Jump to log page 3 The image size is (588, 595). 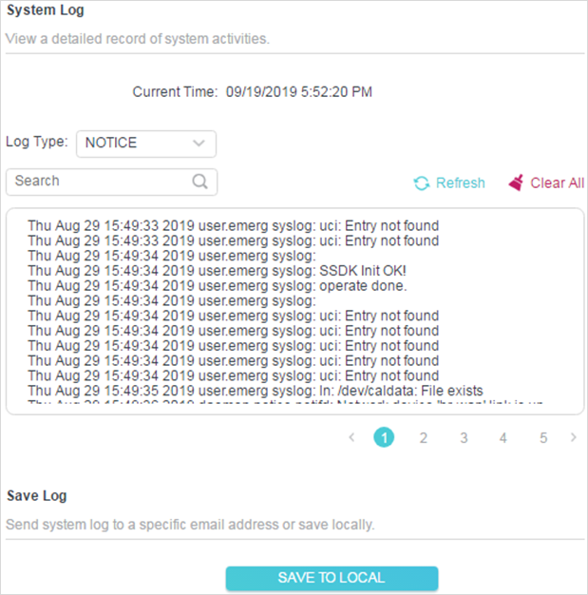pos(464,438)
